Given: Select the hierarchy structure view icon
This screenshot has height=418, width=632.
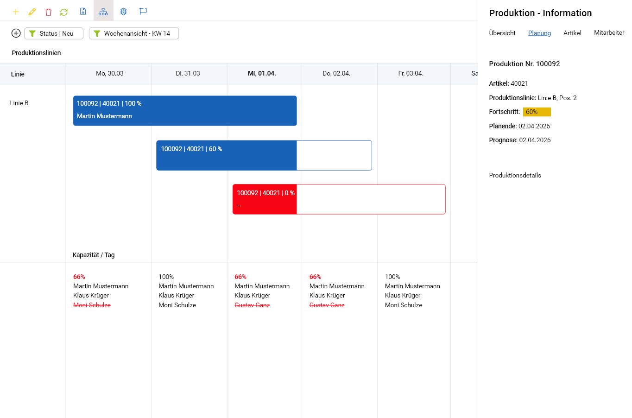Looking at the screenshot, I should point(103,11).
